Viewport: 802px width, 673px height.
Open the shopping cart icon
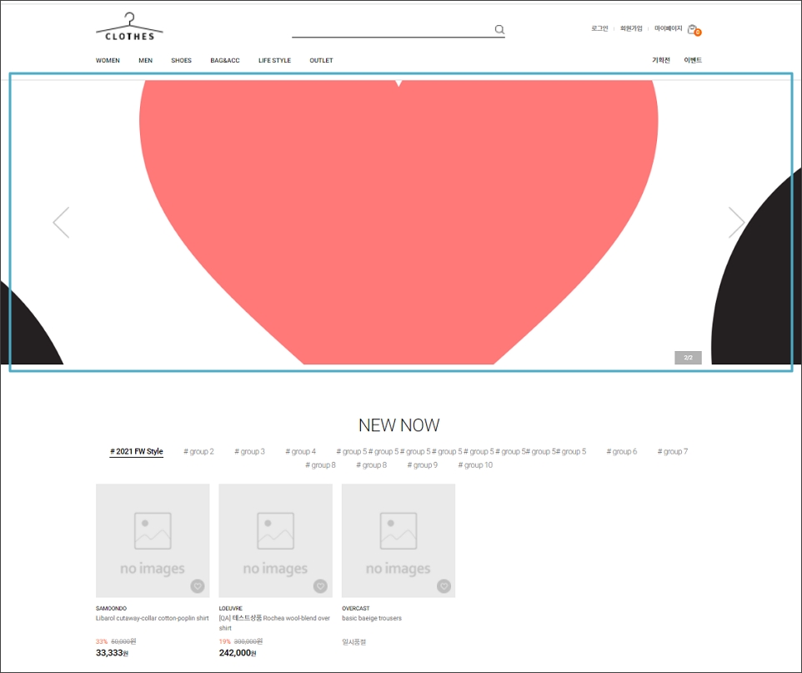693,29
